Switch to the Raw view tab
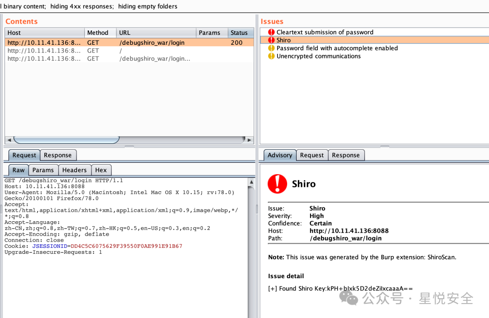The image size is (489, 318). [19, 170]
